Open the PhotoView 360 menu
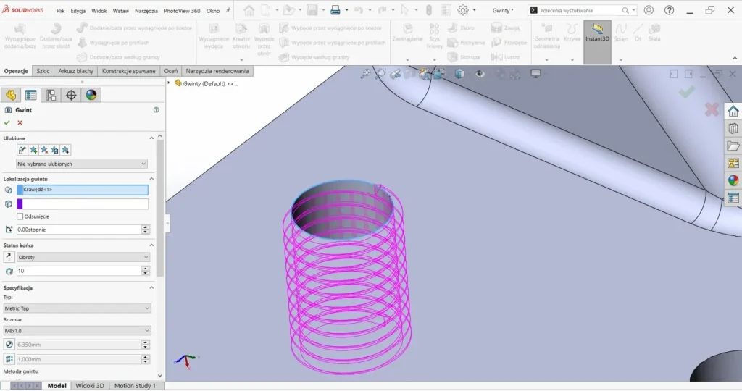The image size is (742, 391). point(182,10)
